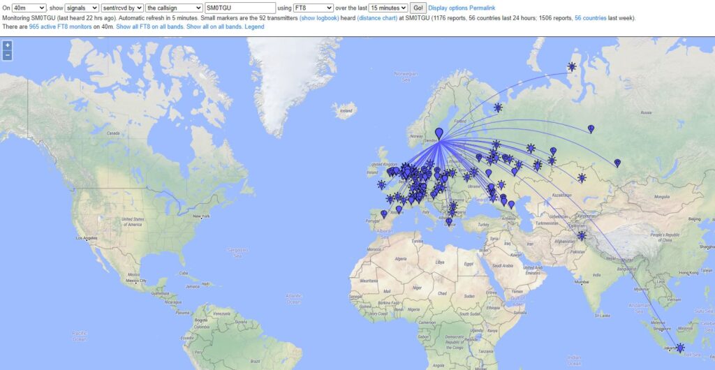Screen dimensions: 715x370
Task: Click the New York label on map
Action: coord(201,216)
